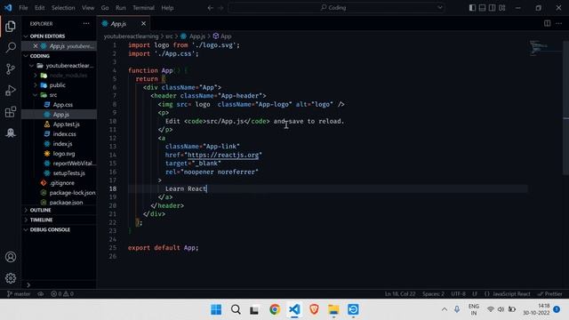Open index.css in the file tree

(x=60, y=134)
